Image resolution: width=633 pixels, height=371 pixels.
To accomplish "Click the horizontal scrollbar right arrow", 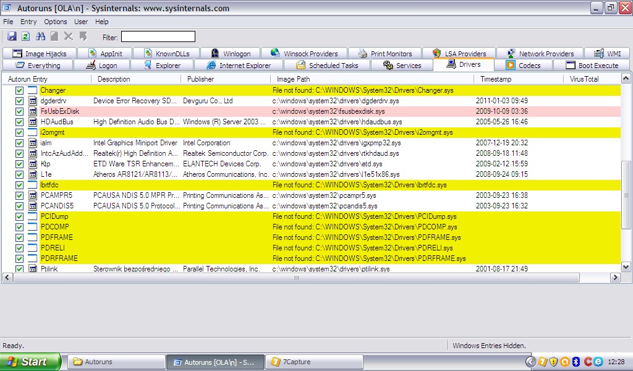I will coord(615,278).
